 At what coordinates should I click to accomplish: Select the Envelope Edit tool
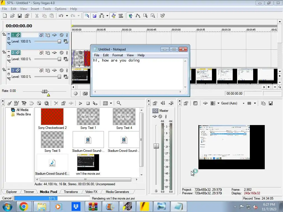(138, 16)
